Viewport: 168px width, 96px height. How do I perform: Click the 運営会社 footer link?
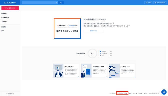tap(145, 93)
